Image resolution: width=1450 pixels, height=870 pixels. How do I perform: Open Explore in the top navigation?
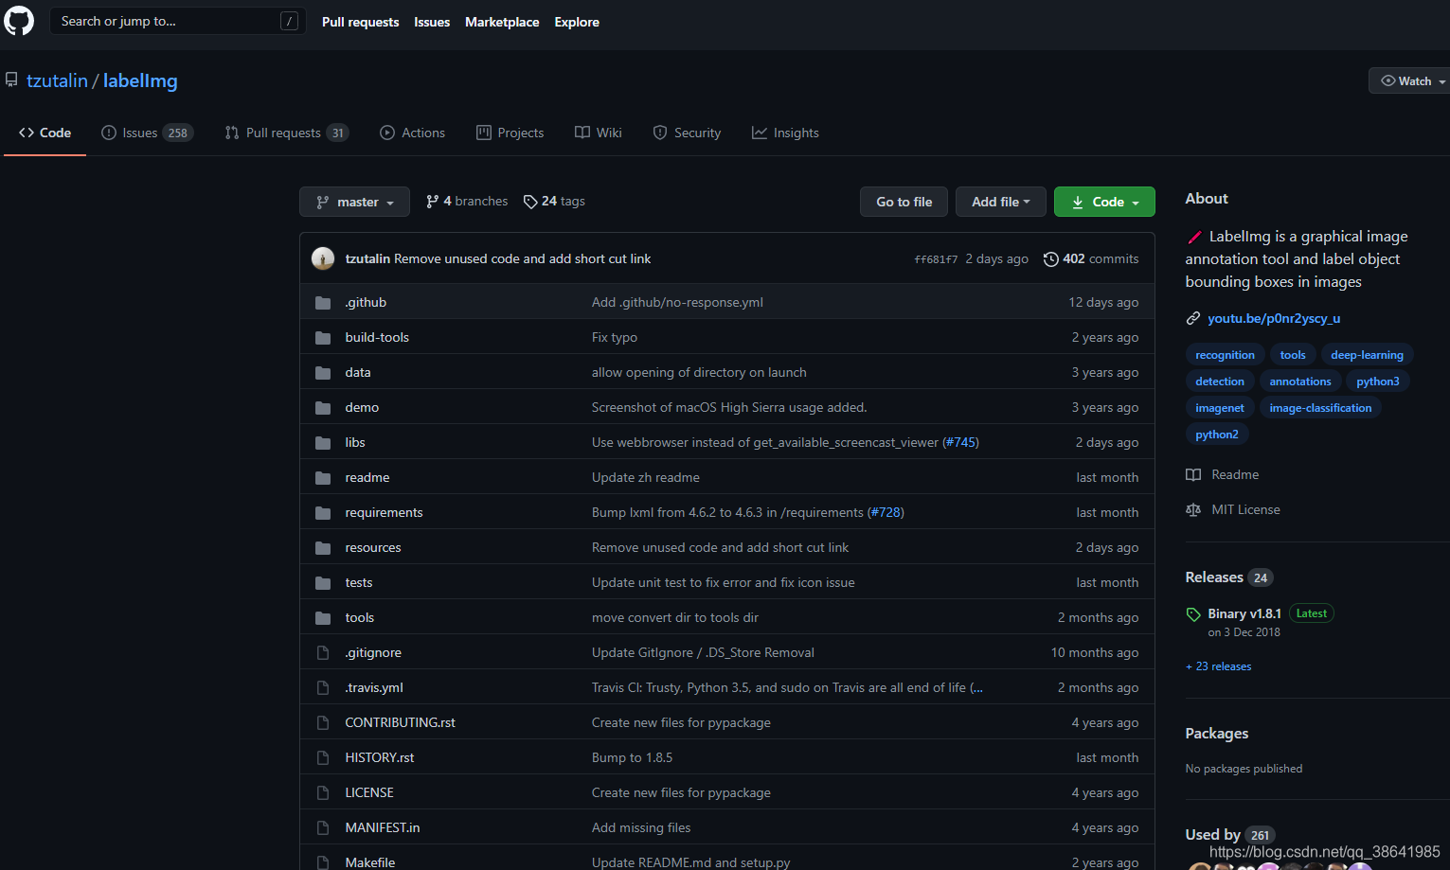coord(577,22)
